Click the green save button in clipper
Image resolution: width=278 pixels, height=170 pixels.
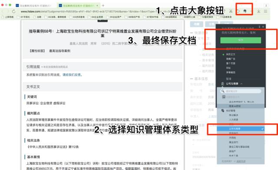coord(241,40)
